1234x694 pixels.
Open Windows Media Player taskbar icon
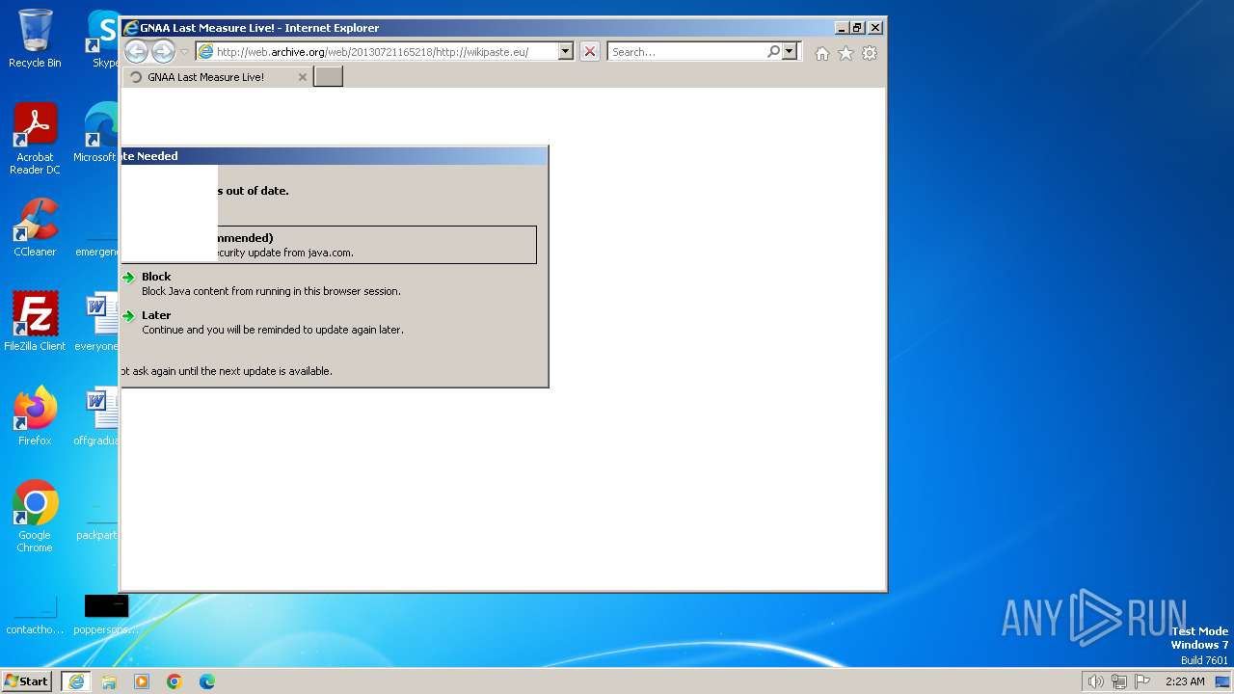(142, 681)
